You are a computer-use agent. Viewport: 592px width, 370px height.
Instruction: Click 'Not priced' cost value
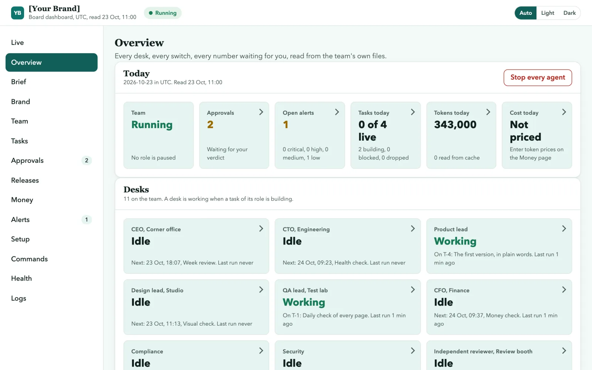tap(525, 131)
